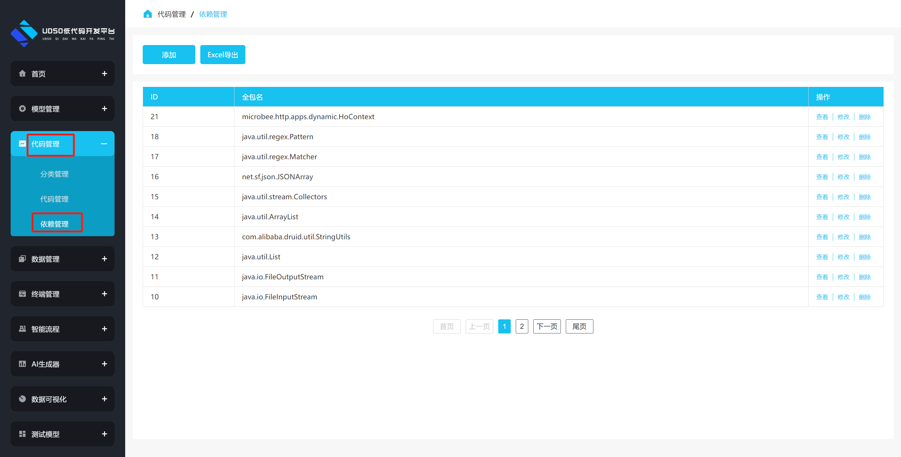Image resolution: width=901 pixels, height=457 pixels.
Task: Expand the 终端管理 menu plus sign
Action: click(104, 294)
